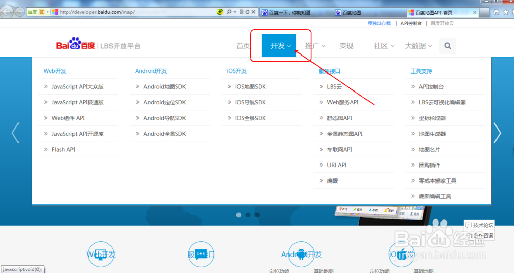The image size is (514, 273).
Task: Select the second carousel dot
Action: coord(248,215)
